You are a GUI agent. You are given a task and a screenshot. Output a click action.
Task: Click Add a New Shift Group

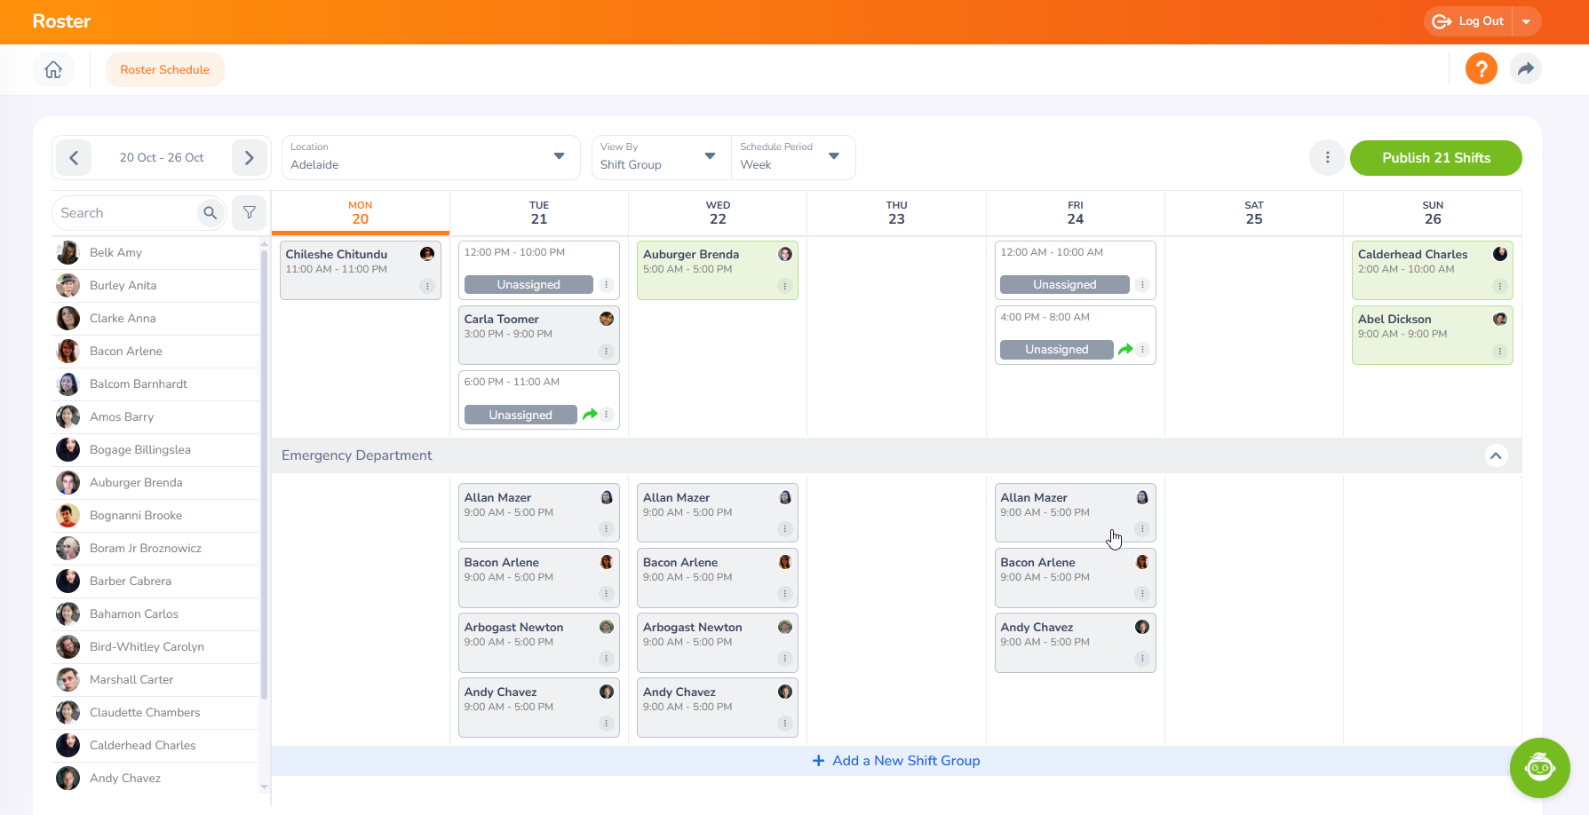tap(896, 761)
